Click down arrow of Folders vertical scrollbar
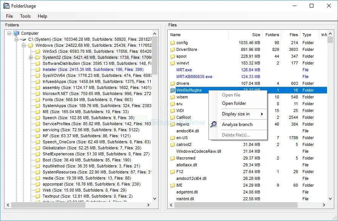 pyautogui.click(x=154, y=199)
